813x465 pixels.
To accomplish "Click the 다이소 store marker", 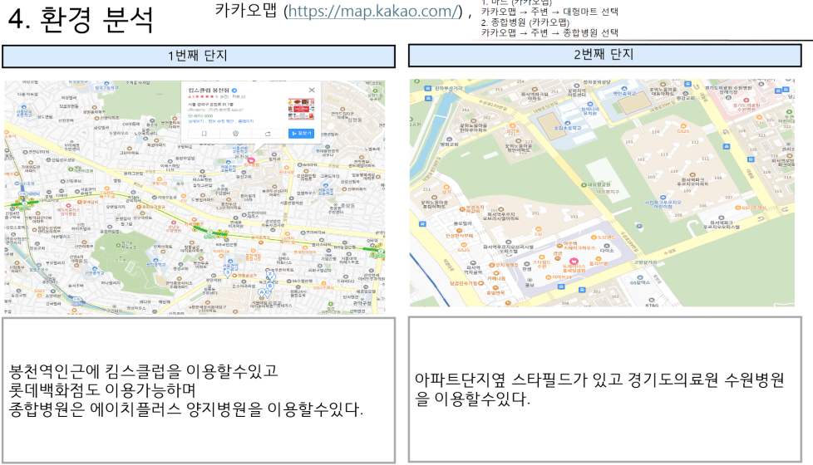I will (607, 246).
